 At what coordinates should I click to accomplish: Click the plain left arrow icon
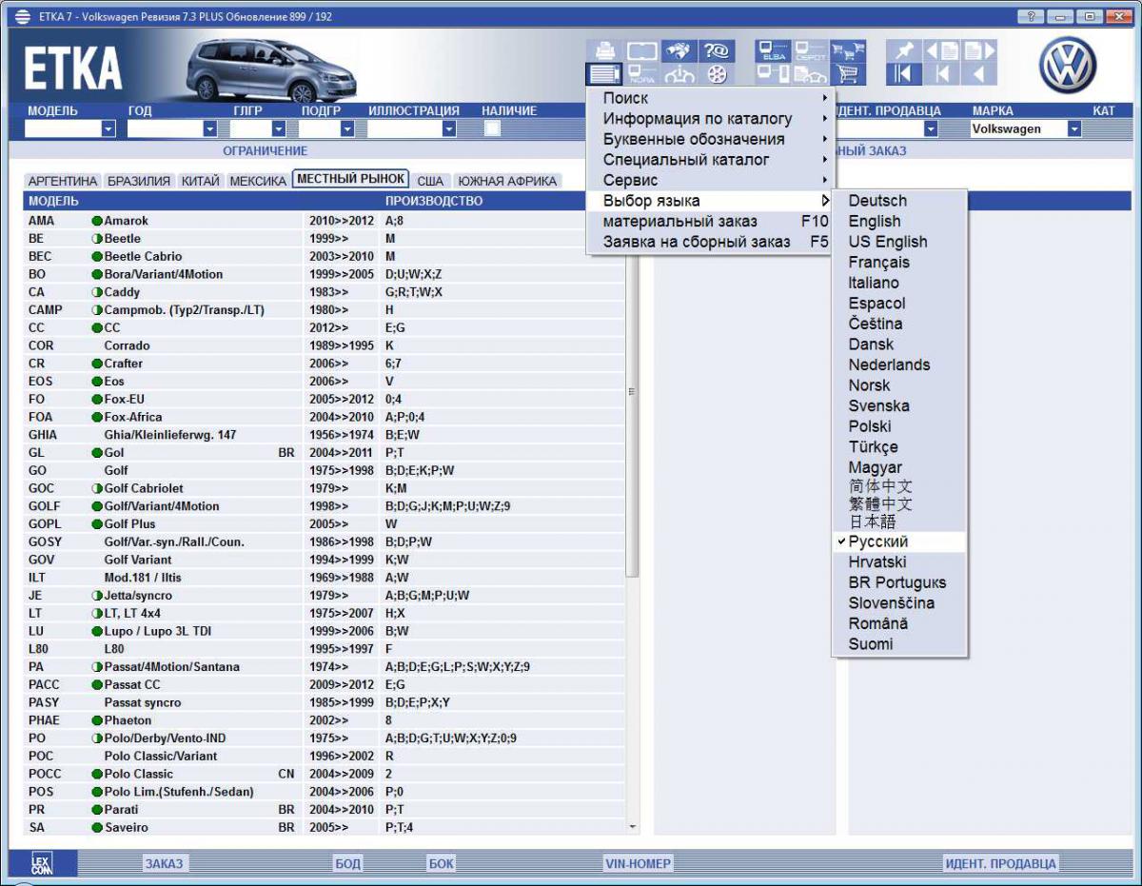[x=979, y=74]
